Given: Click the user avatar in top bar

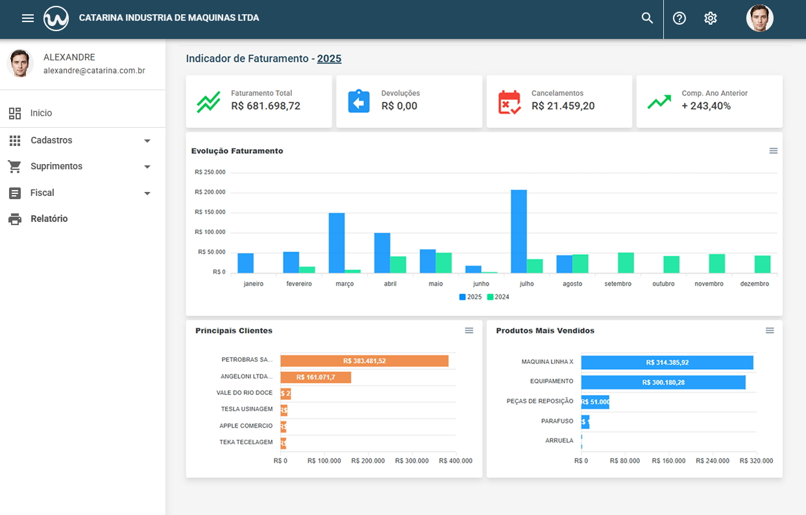Looking at the screenshot, I should tap(759, 18).
